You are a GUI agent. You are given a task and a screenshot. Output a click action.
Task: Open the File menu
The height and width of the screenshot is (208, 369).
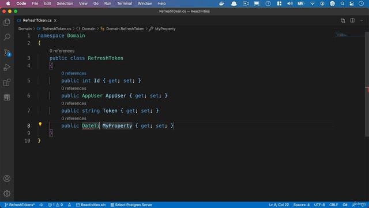pos(35,3)
